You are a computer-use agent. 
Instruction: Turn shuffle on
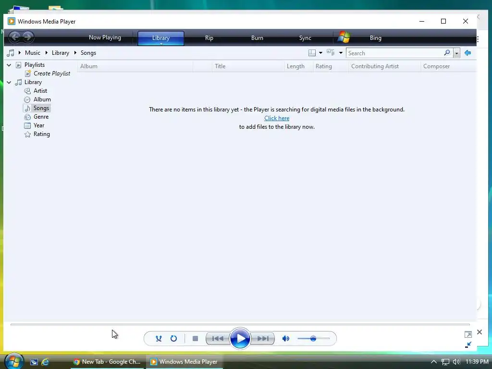159,338
